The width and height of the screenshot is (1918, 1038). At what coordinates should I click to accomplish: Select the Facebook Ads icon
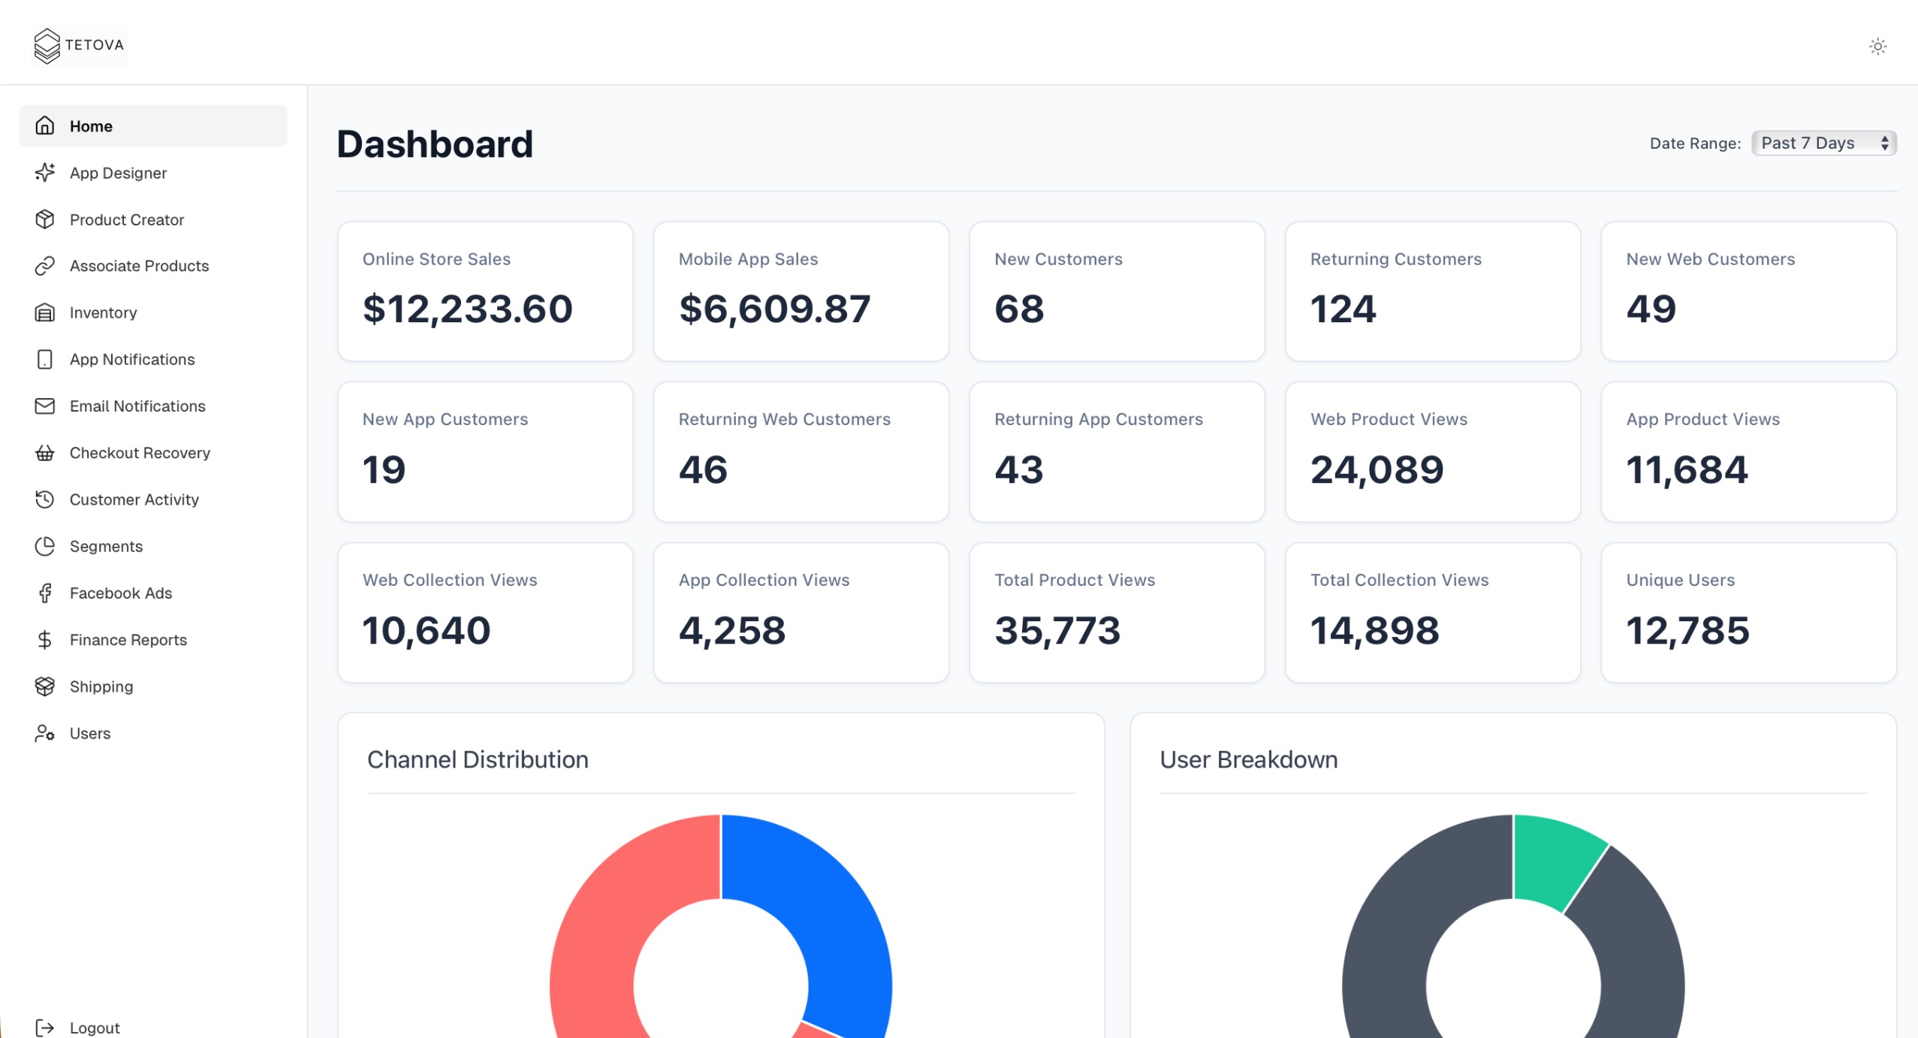44,593
